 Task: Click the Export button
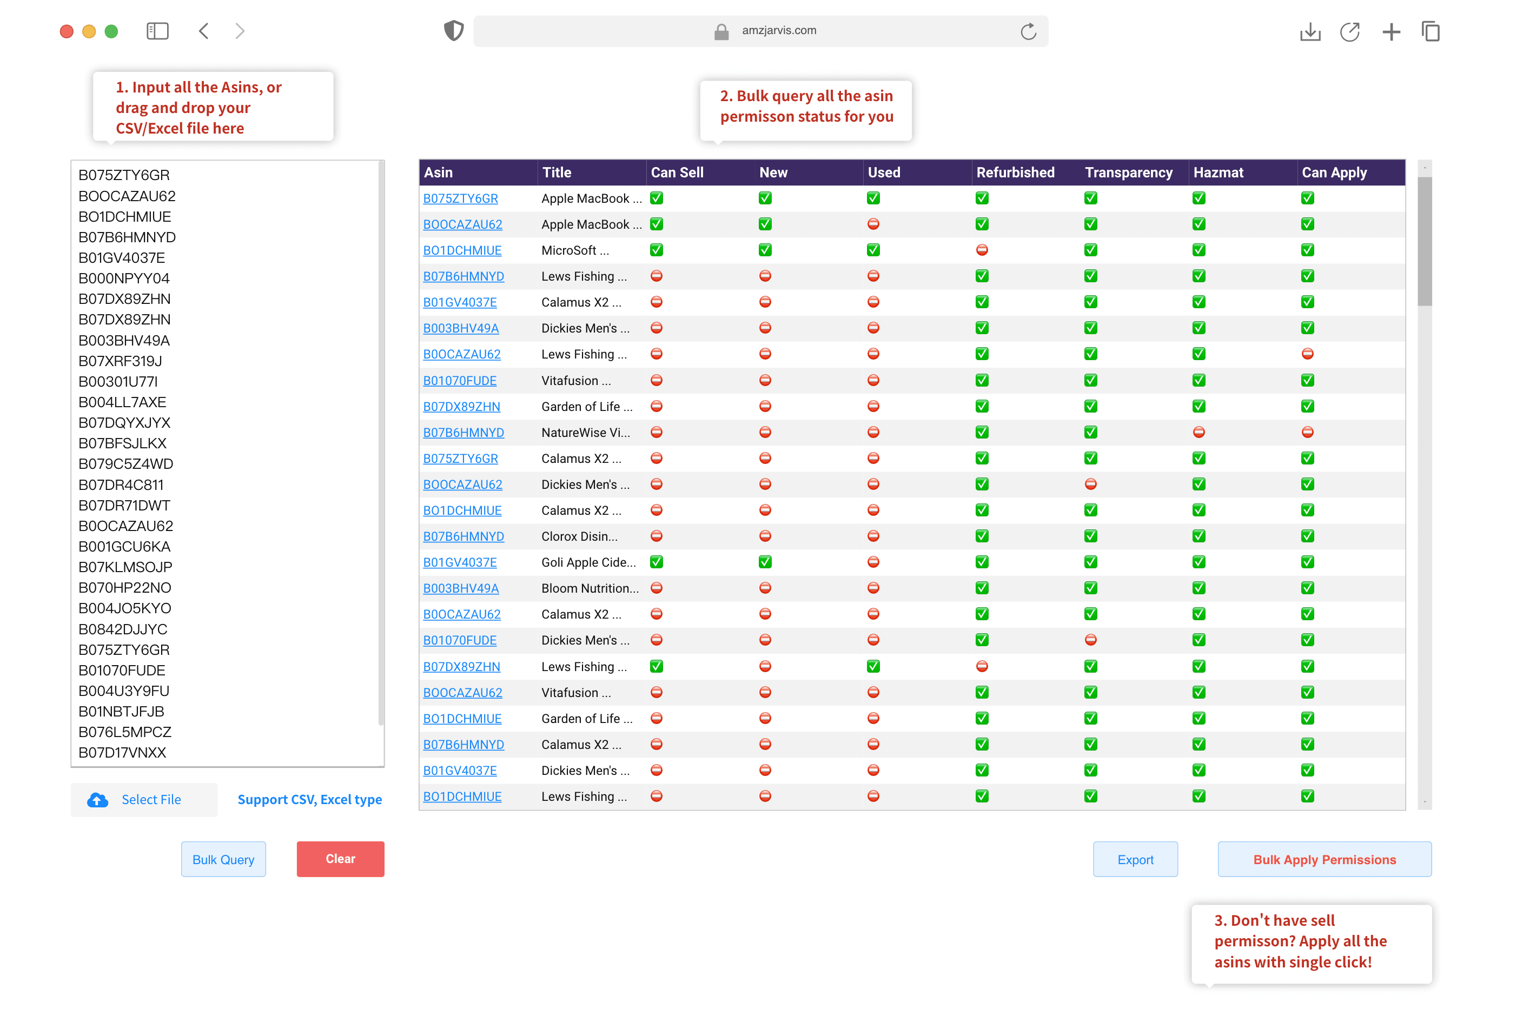pos(1136,859)
